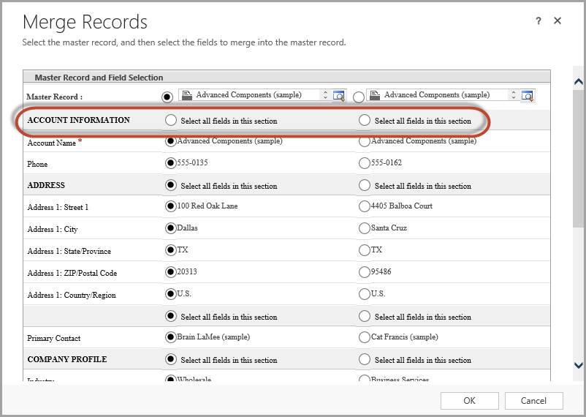
Task: Pick Cat Francis as primary contact
Action: [365, 337]
